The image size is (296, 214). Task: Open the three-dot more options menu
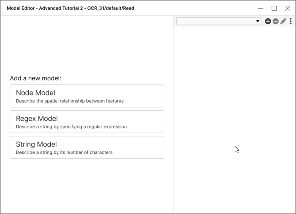click(291, 22)
